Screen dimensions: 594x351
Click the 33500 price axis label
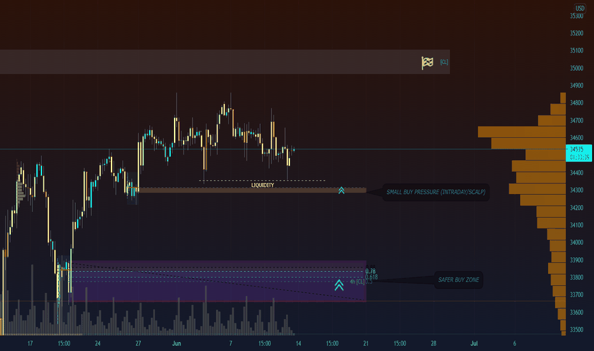click(577, 329)
